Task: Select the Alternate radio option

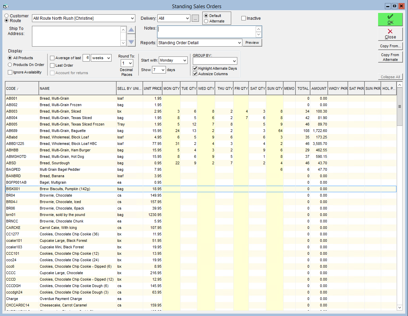Action: pos(206,21)
